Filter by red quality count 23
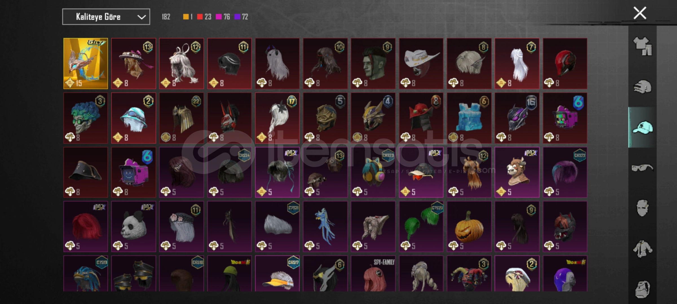 point(204,17)
